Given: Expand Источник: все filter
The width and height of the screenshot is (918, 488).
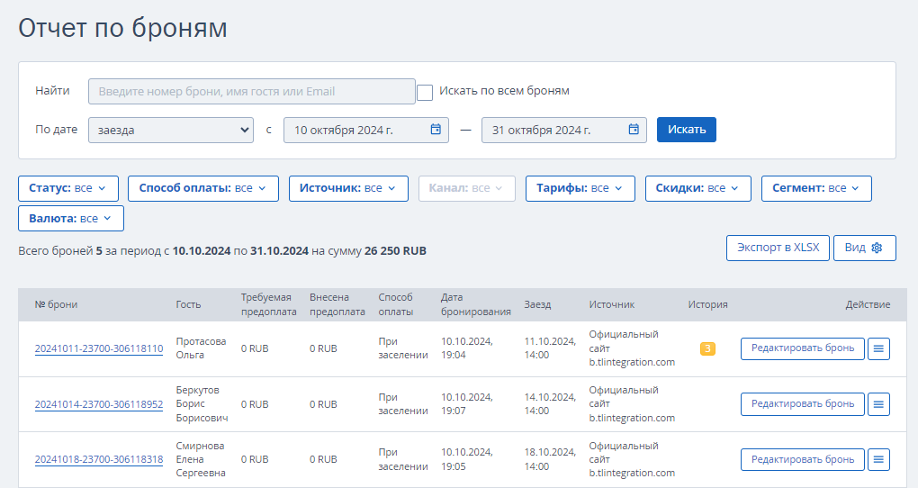Looking at the screenshot, I should 348,189.
